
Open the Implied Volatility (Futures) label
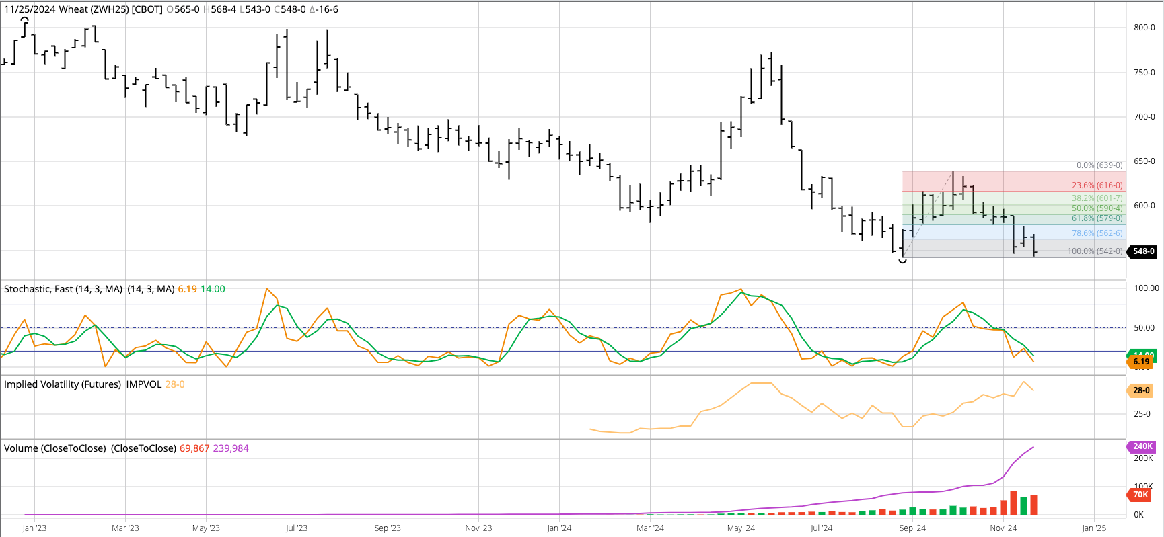pyautogui.click(x=63, y=384)
